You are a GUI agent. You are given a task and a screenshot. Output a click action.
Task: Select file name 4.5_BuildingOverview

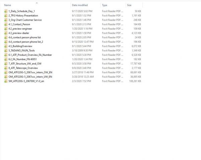tap(20, 46)
